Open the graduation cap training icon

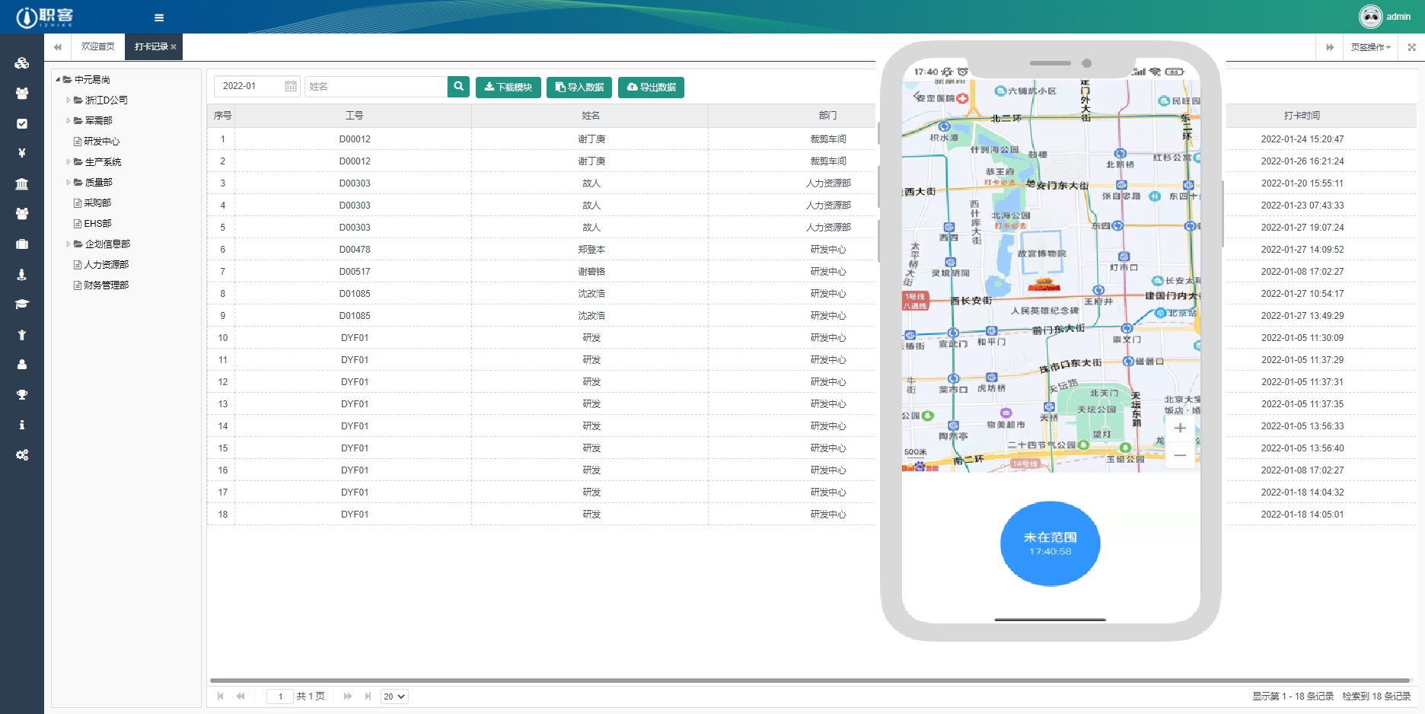point(22,304)
